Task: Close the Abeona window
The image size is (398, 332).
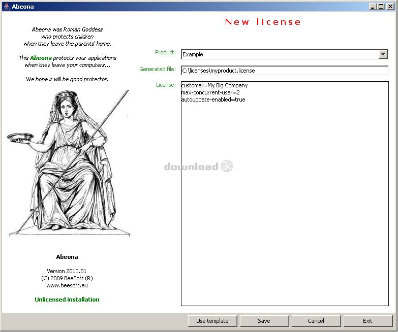Action: click(x=390, y=7)
